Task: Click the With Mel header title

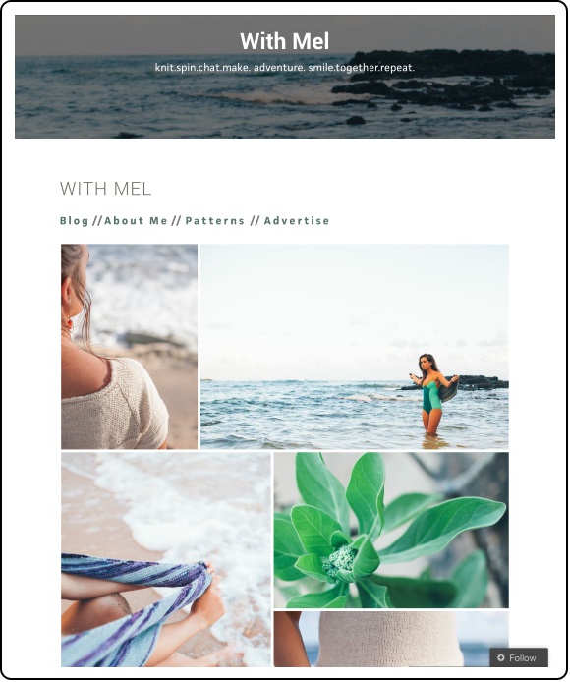Action: point(285,41)
